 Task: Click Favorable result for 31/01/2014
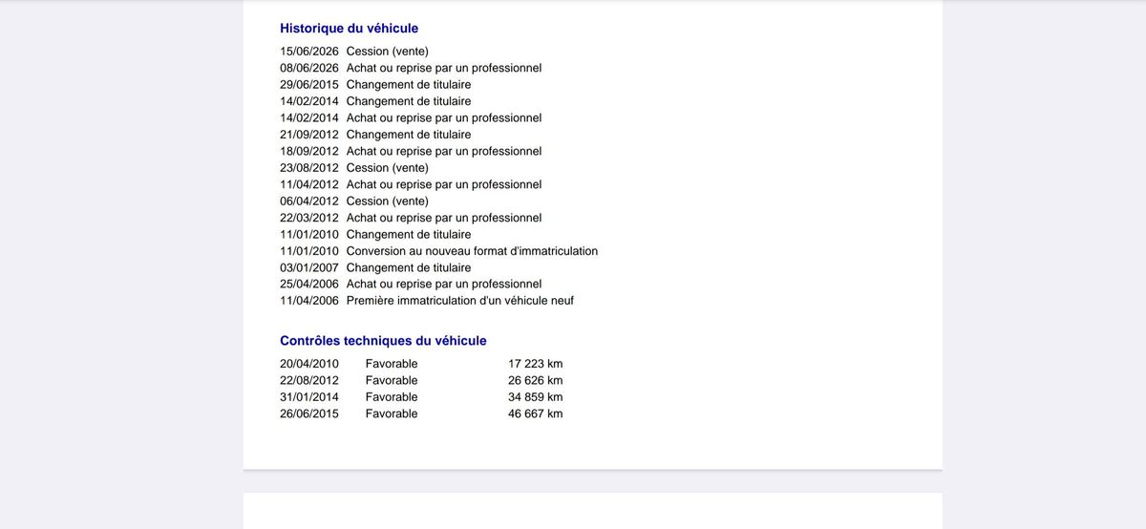click(392, 397)
